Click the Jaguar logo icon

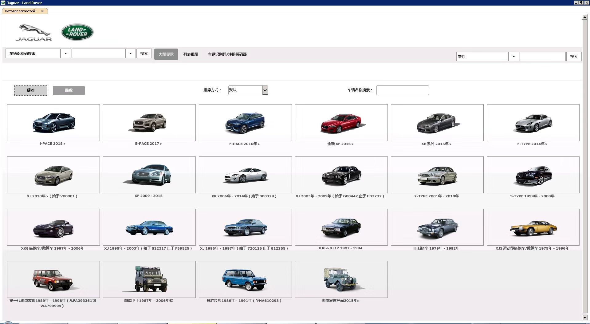click(x=34, y=33)
